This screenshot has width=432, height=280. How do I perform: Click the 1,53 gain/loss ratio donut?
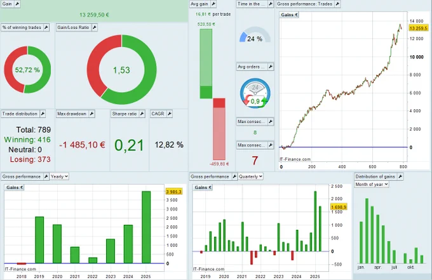(x=121, y=70)
